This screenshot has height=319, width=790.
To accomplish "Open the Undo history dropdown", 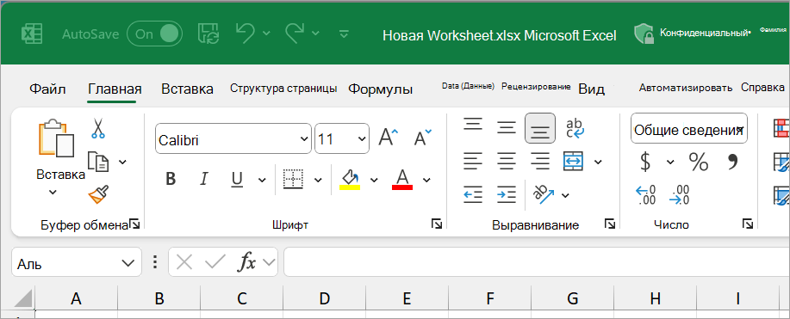I will pyautogui.click(x=266, y=34).
